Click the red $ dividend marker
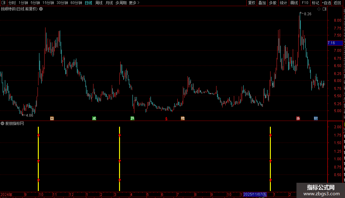This screenshot has width=345, height=198. pos(166,119)
